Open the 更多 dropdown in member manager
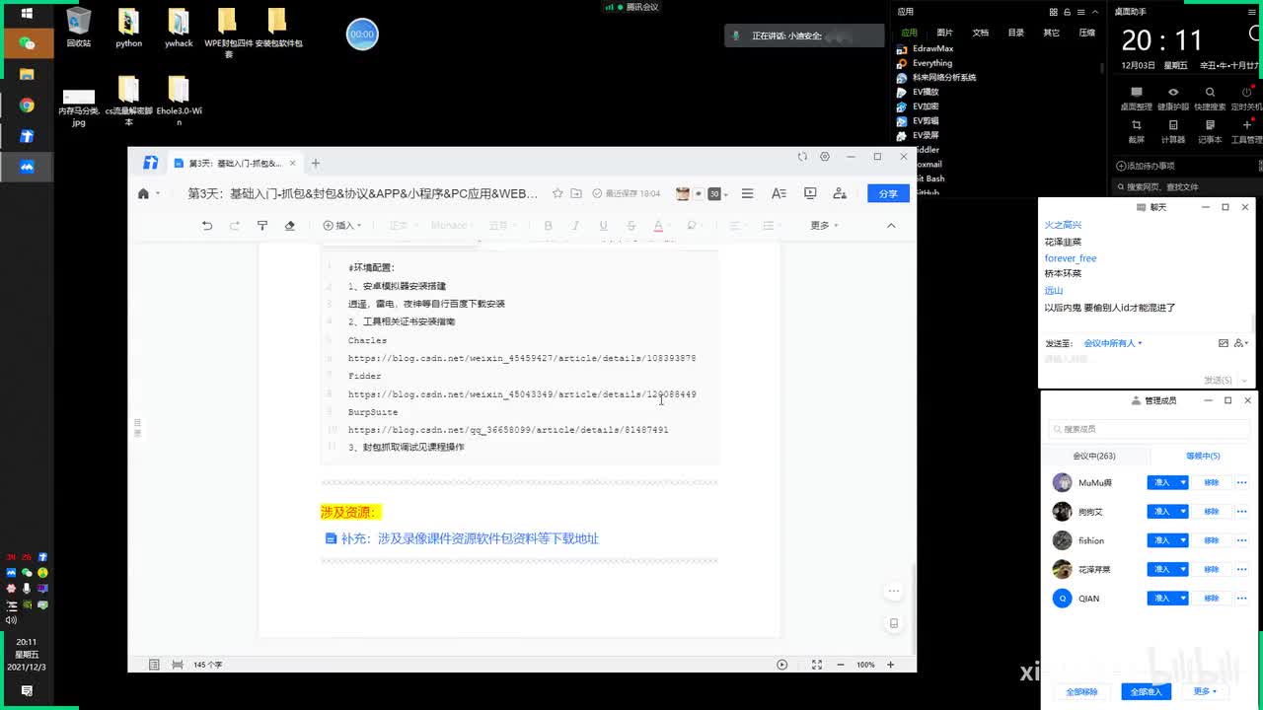This screenshot has width=1263, height=710. (1205, 691)
